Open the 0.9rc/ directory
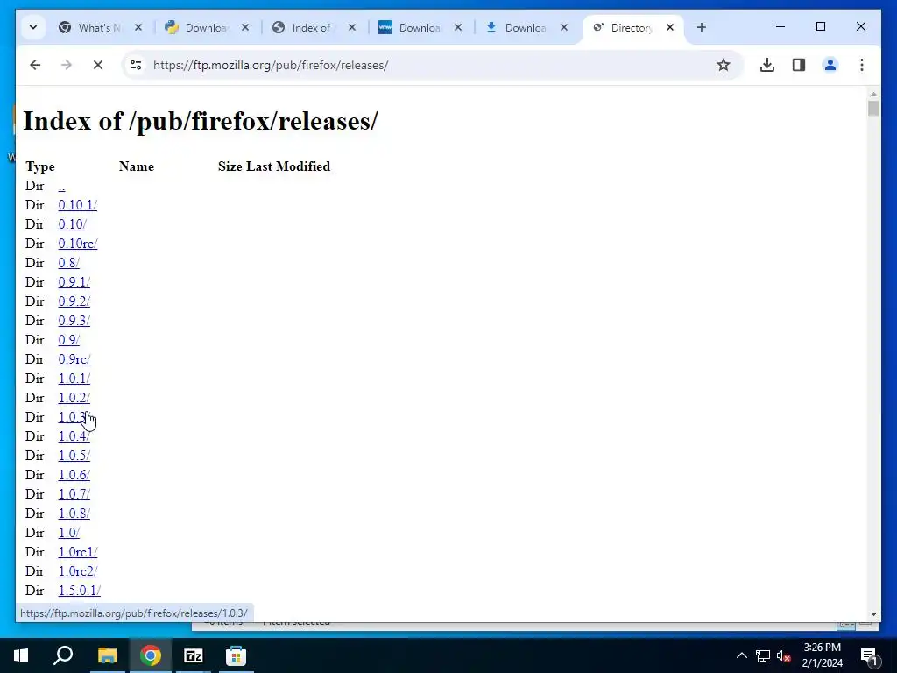The height and width of the screenshot is (673, 897). (x=74, y=359)
